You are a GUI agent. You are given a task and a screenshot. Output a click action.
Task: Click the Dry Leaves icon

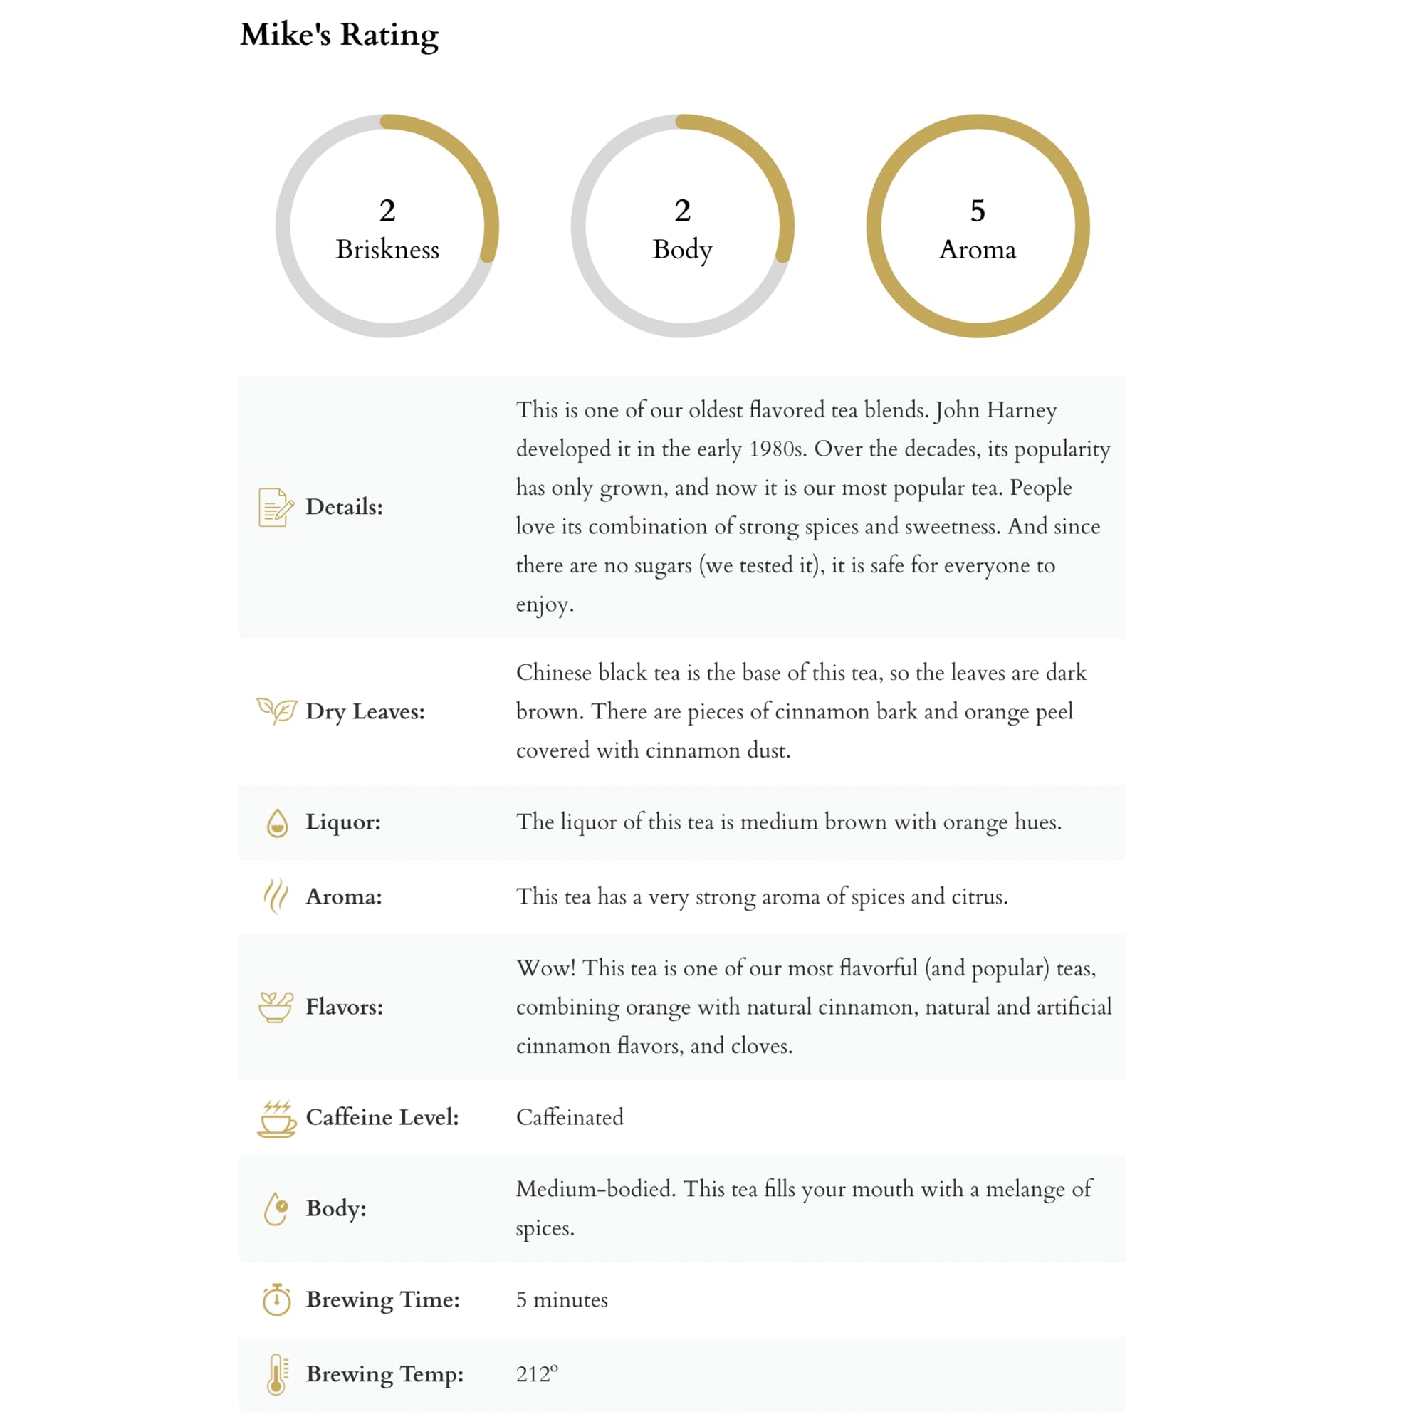point(276,711)
